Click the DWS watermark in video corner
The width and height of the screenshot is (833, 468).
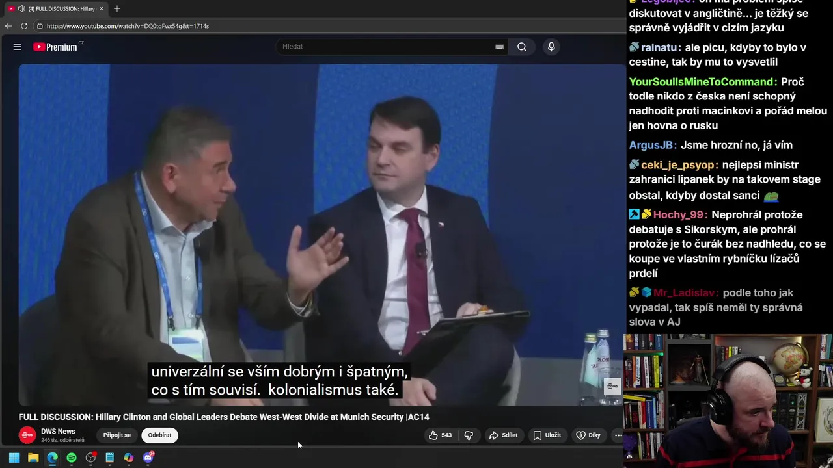tap(612, 386)
